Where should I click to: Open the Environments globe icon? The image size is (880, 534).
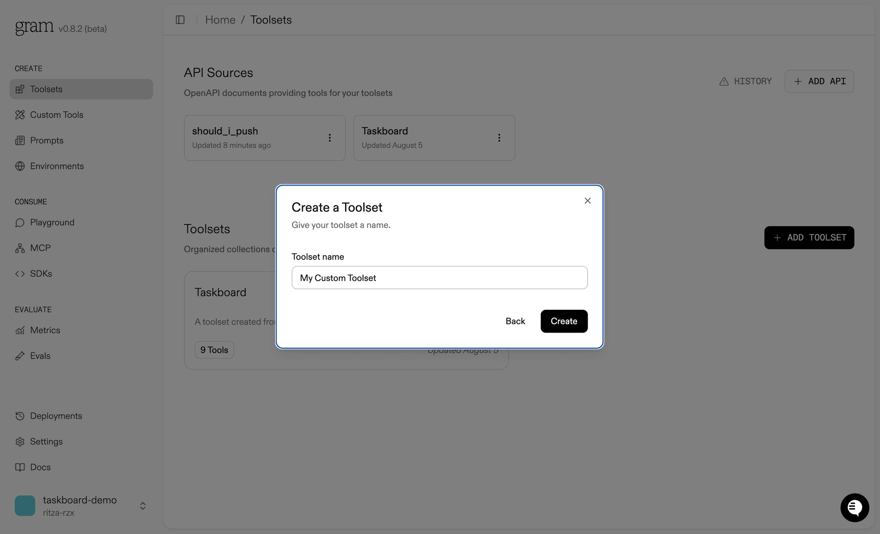pyautogui.click(x=20, y=166)
